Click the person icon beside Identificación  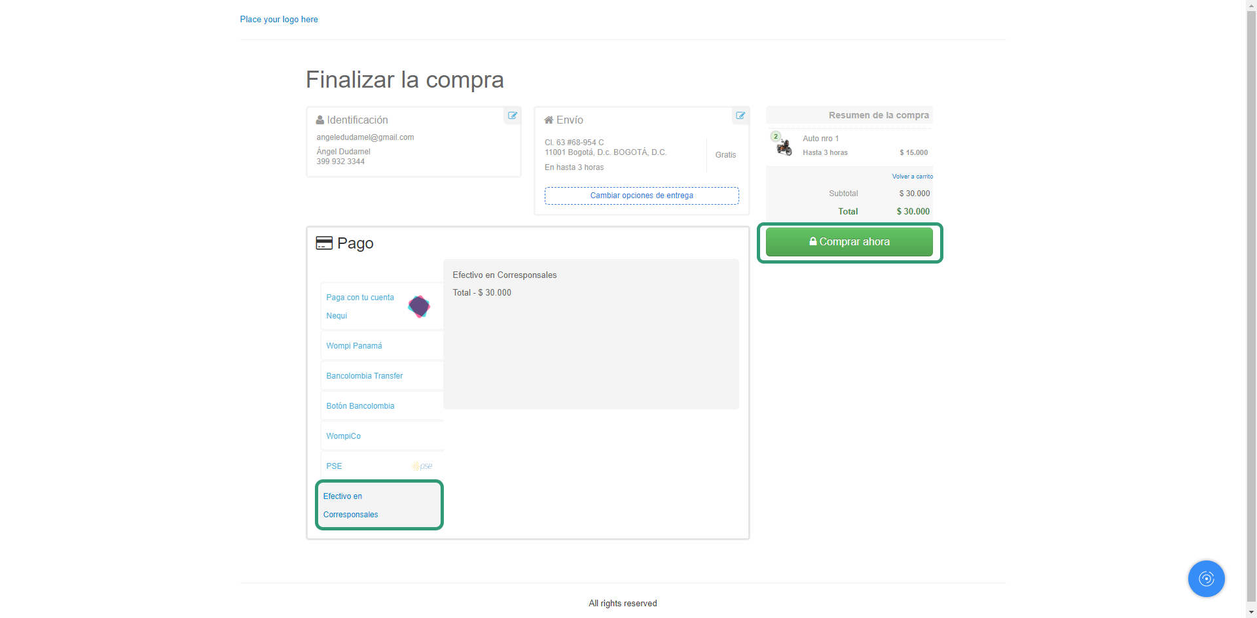pos(320,120)
